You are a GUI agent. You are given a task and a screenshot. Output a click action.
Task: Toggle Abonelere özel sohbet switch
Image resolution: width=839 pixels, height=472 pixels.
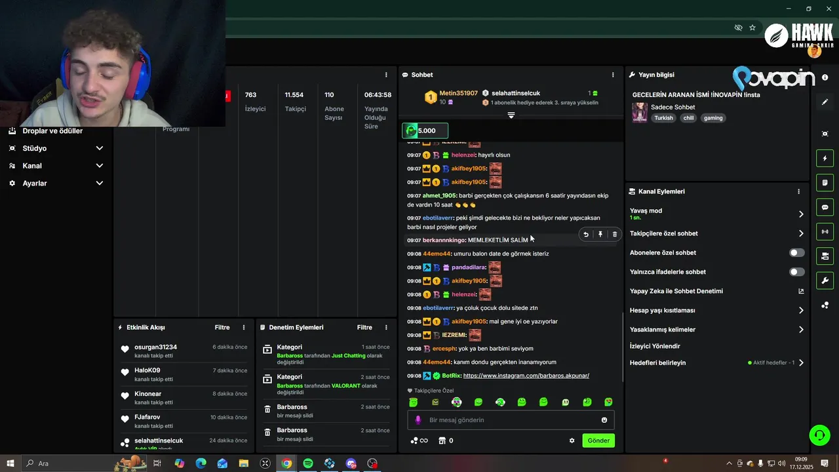[x=796, y=252]
